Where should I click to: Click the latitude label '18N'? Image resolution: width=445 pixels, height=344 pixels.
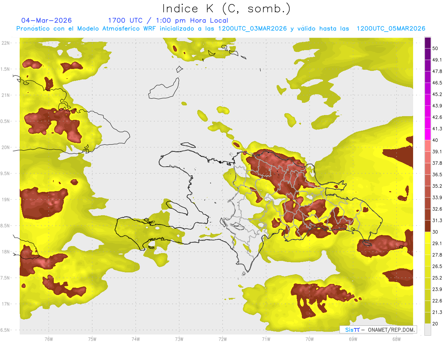click(6, 252)
